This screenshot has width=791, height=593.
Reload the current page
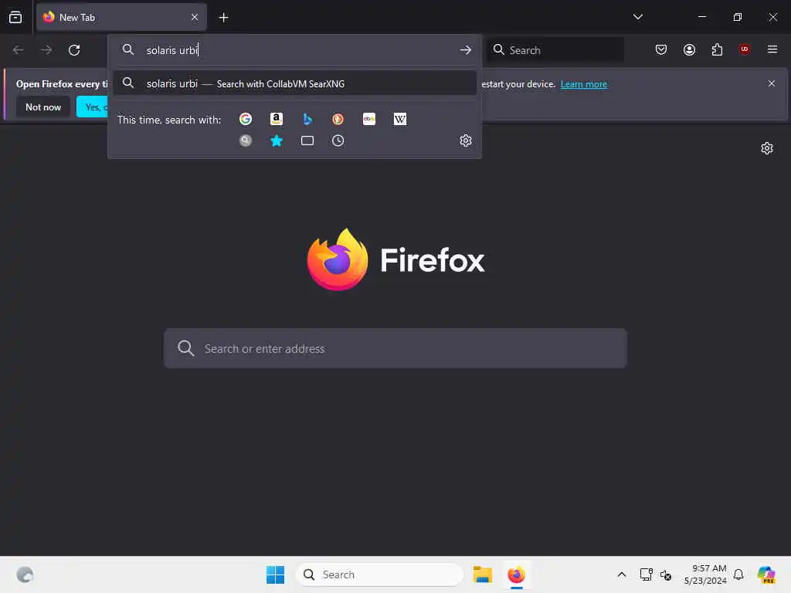click(74, 50)
